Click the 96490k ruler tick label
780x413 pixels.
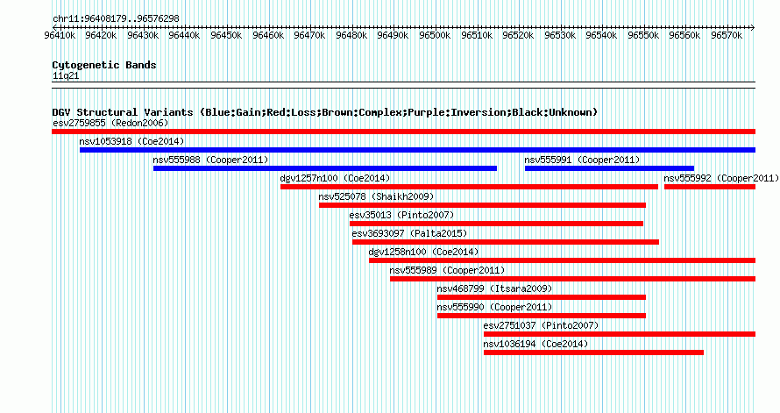click(x=393, y=35)
